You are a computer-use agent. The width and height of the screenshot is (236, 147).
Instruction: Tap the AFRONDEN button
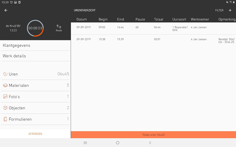click(35, 134)
